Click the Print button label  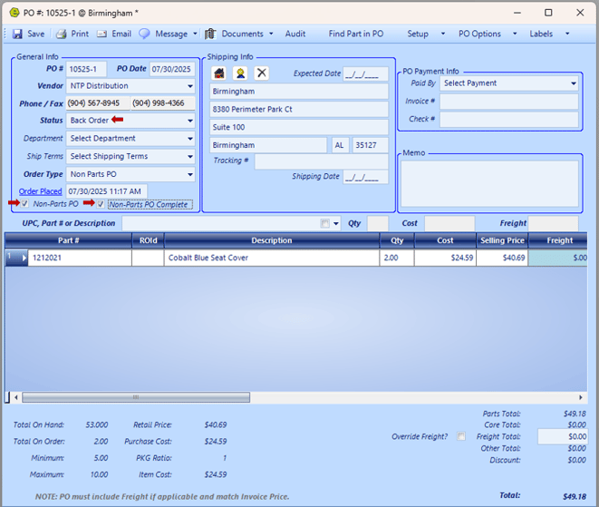tap(80, 34)
